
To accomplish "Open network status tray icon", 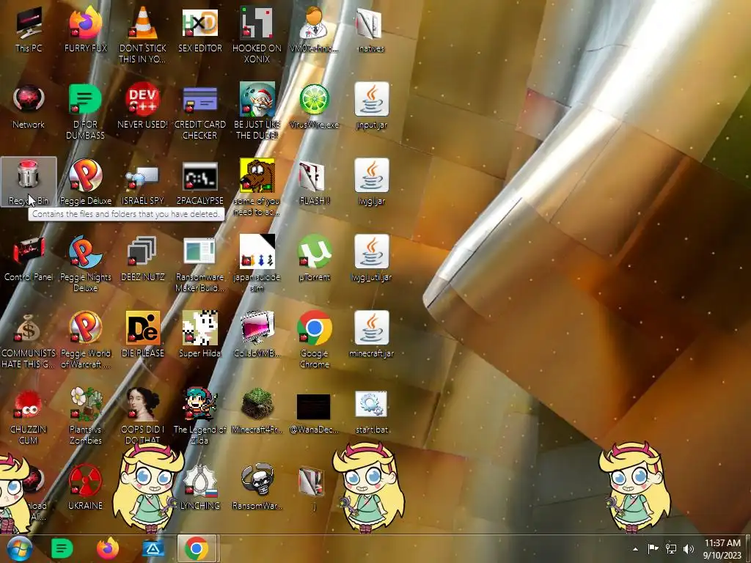I will point(671,549).
